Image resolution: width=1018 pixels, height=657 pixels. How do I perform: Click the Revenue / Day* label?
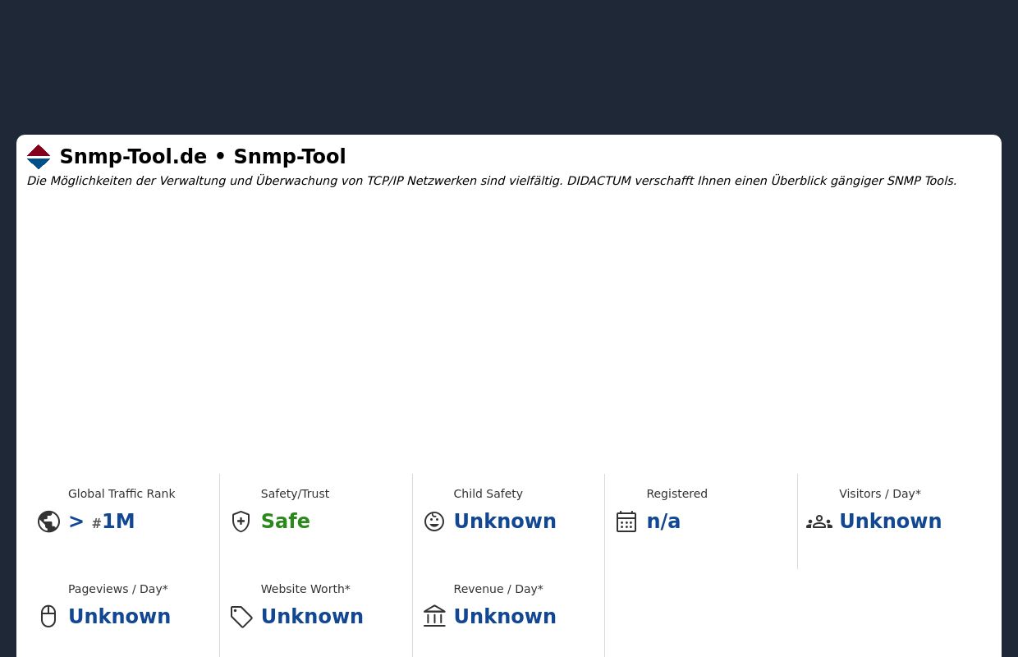click(x=498, y=589)
